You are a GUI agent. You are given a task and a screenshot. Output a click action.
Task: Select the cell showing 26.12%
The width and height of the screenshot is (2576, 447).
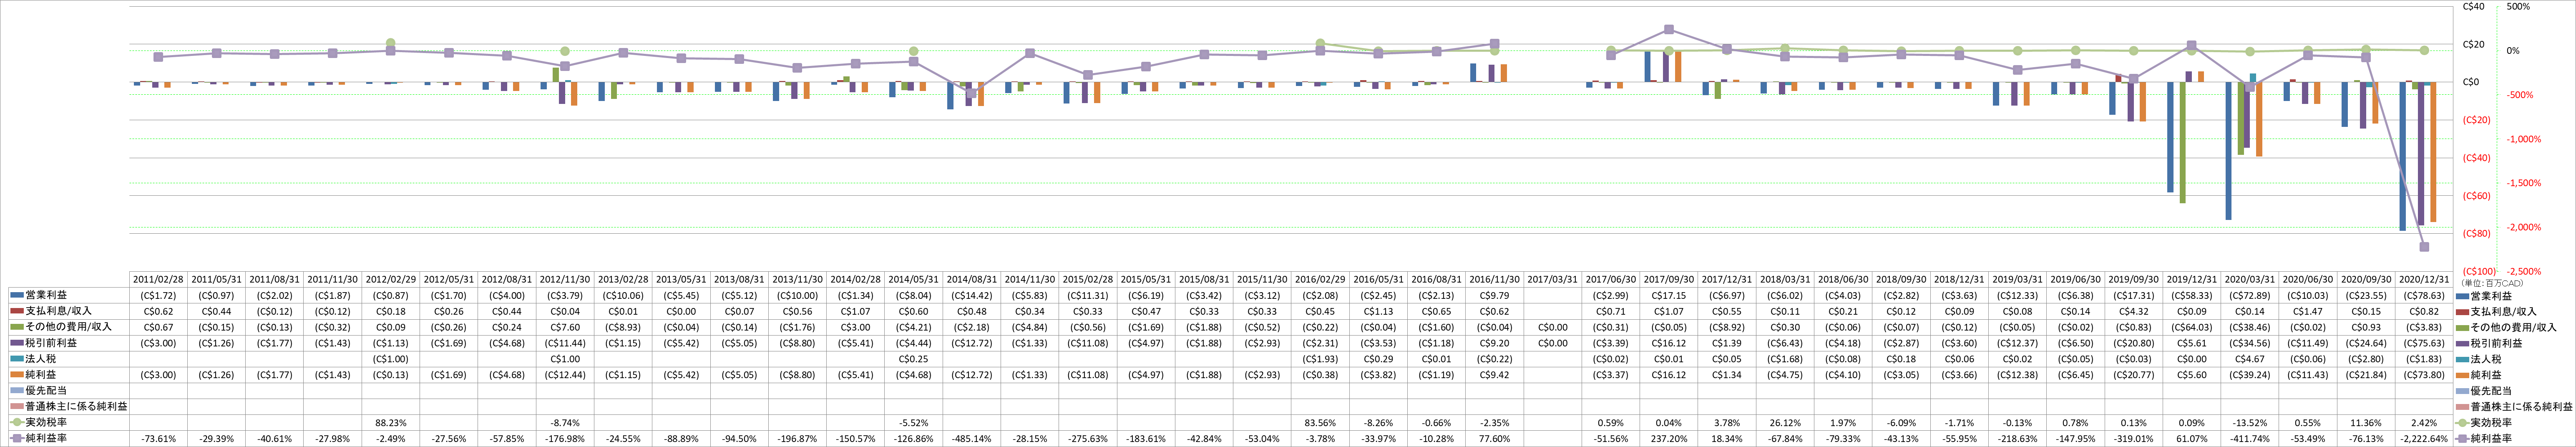[1785, 423]
